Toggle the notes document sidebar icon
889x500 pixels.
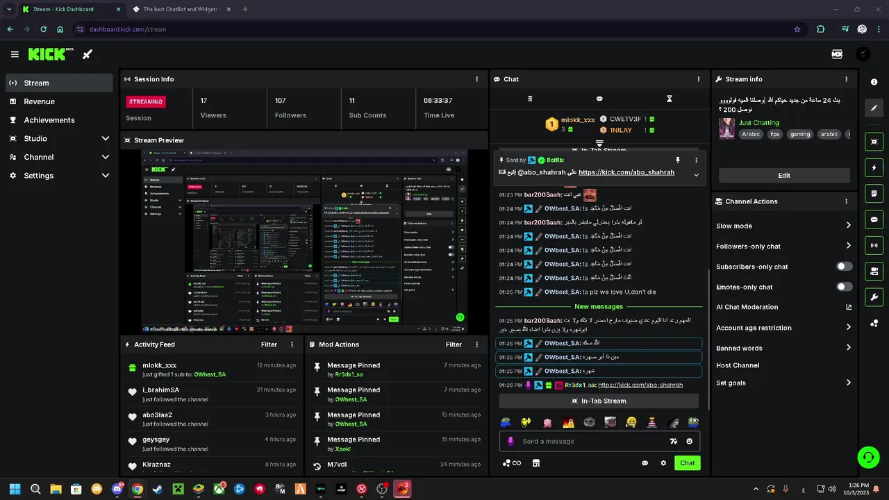(874, 193)
